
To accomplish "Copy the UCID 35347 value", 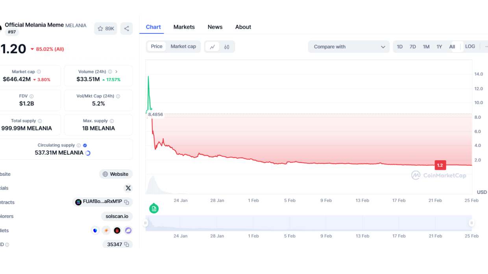I will click(127, 245).
